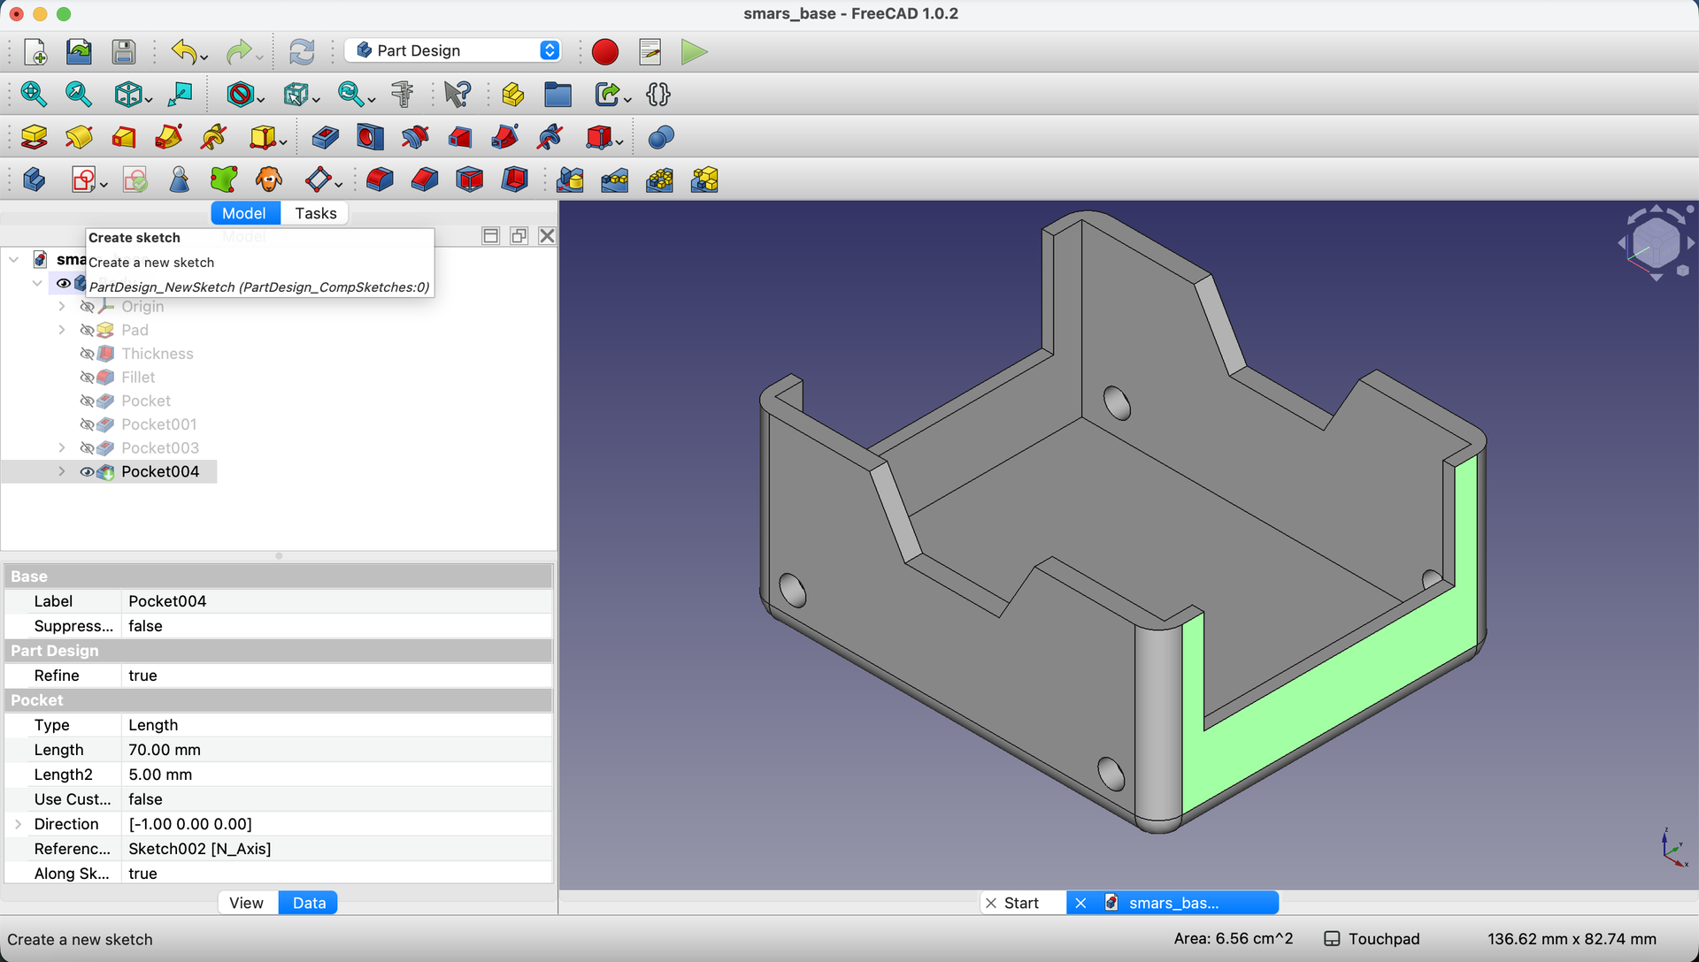Image resolution: width=1699 pixels, height=962 pixels.
Task: Expand the Origin tree item
Action: pos(62,307)
